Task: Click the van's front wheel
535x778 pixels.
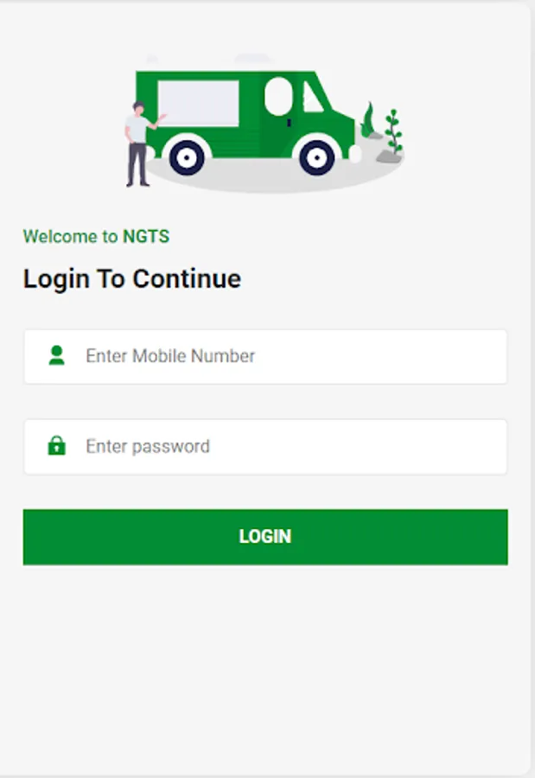Action: coord(316,158)
